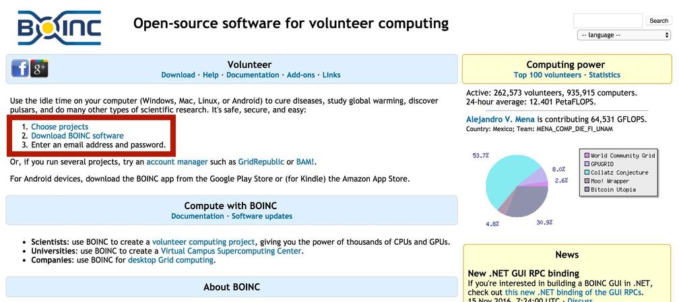Viewport: 679px width, 302px height.
Task: Click the BOINC logo
Action: click(59, 28)
